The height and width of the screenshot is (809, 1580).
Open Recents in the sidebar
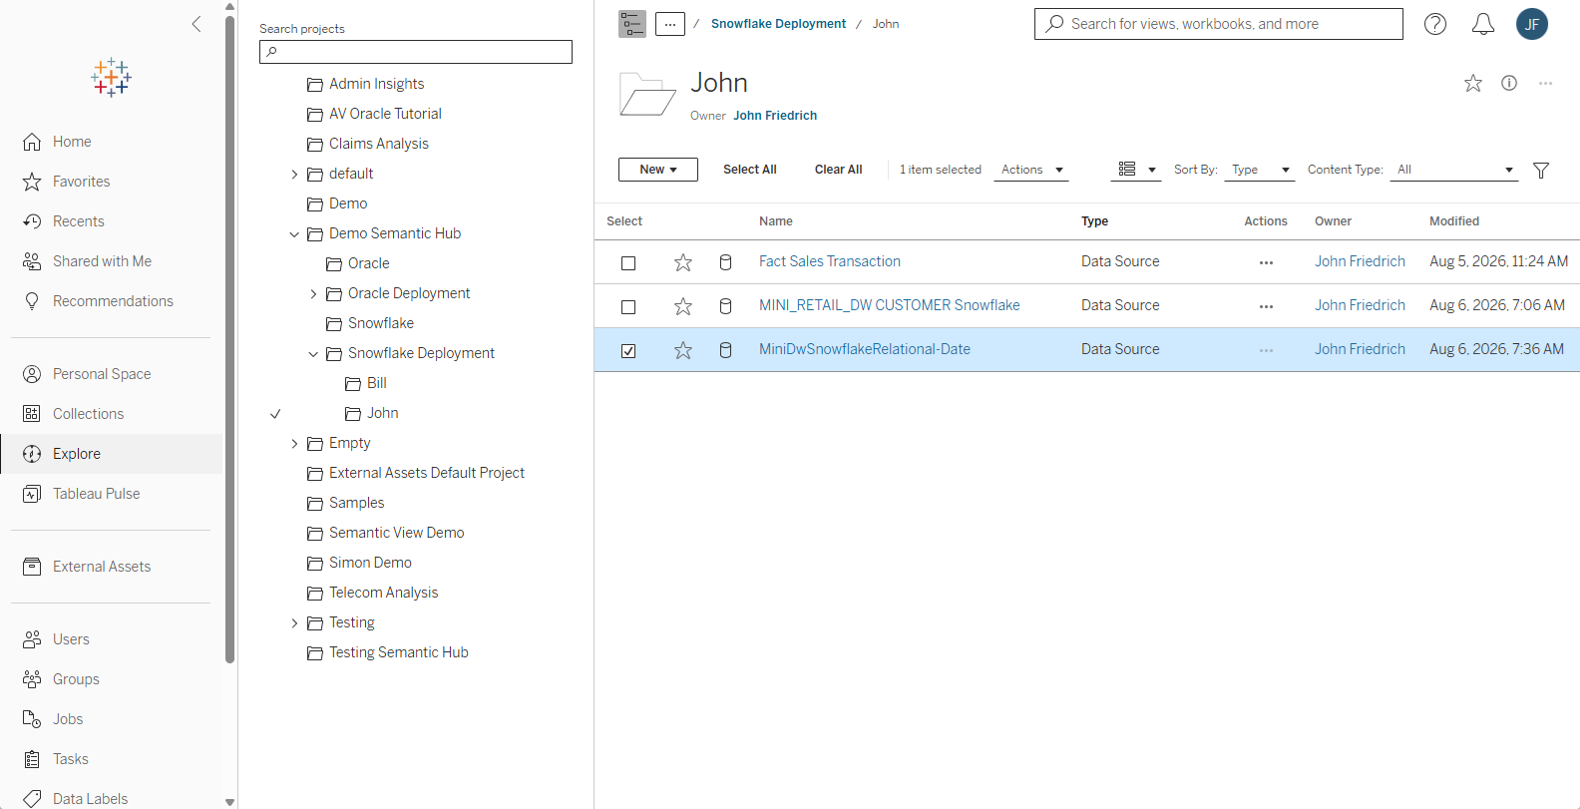click(78, 221)
